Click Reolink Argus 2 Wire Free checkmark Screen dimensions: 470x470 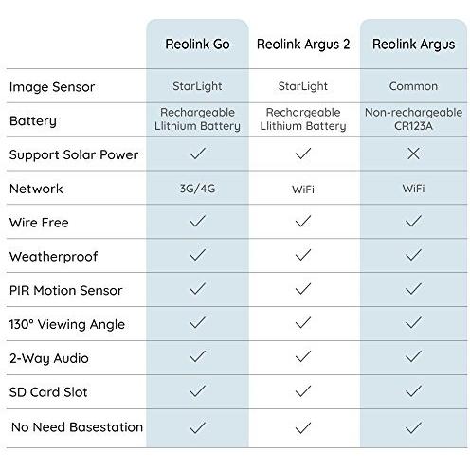pos(303,221)
